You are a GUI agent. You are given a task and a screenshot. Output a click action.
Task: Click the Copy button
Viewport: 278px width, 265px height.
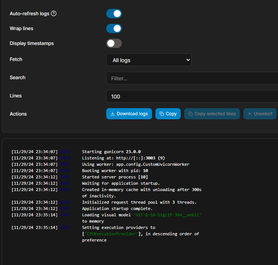[x=168, y=114]
